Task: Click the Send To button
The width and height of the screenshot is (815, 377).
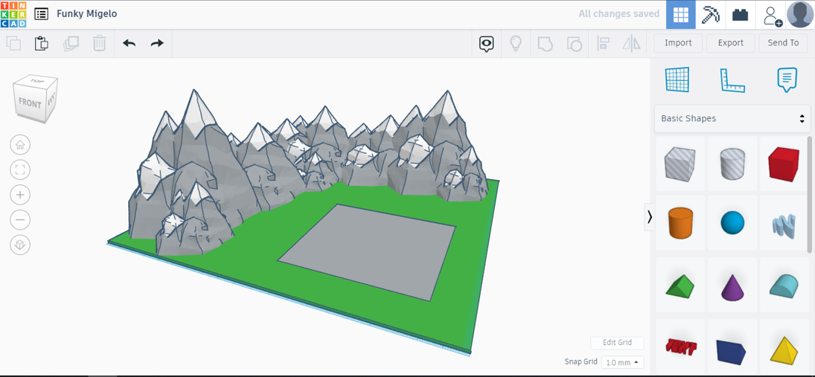Action: pyautogui.click(x=783, y=43)
